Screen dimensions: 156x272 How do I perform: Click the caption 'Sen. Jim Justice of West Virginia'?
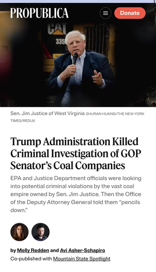[x=47, y=114]
